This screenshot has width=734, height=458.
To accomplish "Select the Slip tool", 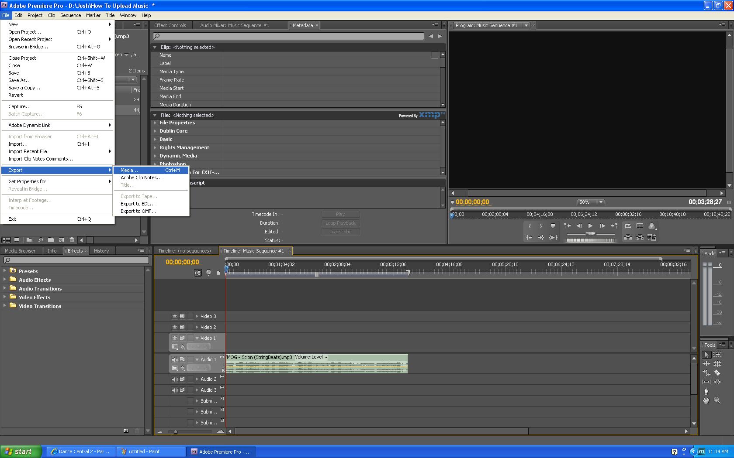I will (706, 382).
